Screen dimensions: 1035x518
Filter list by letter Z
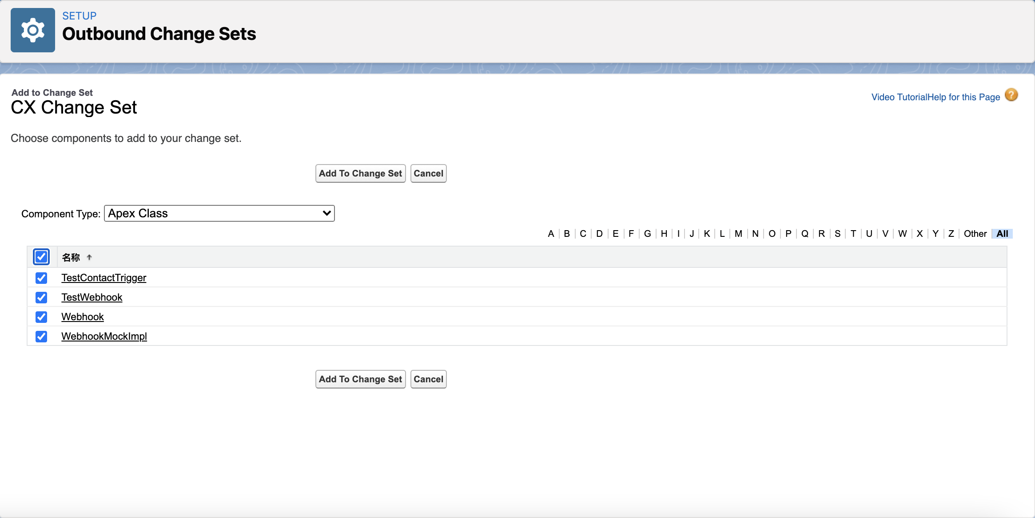tap(951, 234)
